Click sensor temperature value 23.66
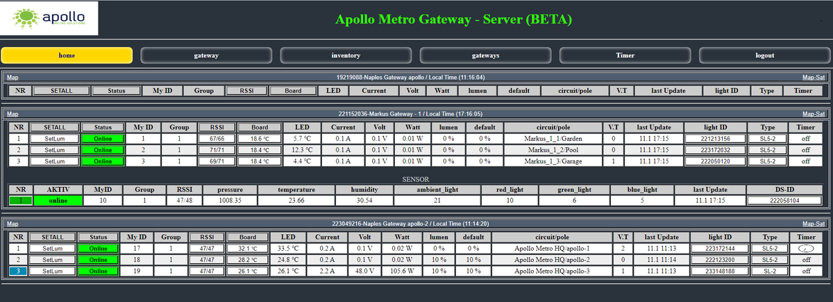Screen dimensions: 833x302 click(x=296, y=200)
